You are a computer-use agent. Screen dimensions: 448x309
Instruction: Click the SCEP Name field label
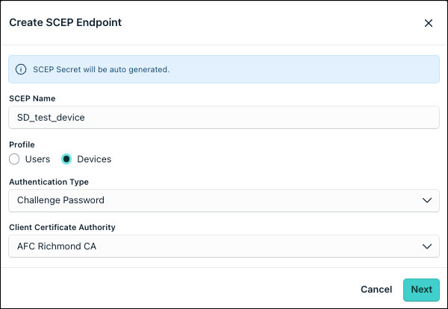click(x=32, y=98)
